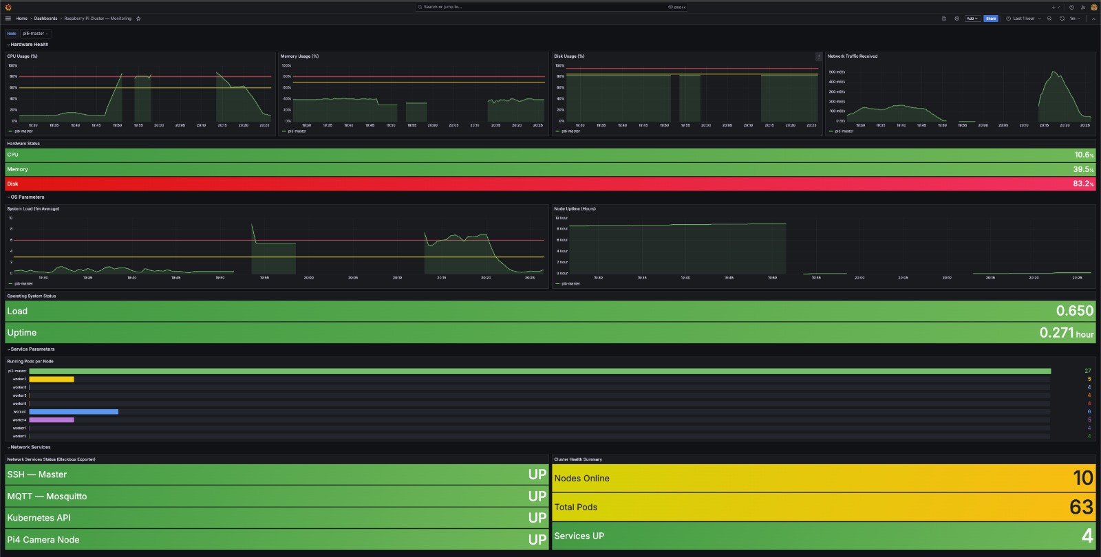Open the hamburger navigation menu
1101x557 pixels.
point(8,19)
